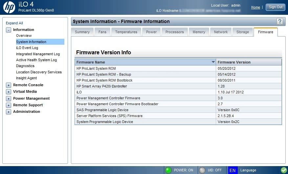Viewport: 288px width, 174px height.
Task: Expand the Power Management node
Action: pyautogui.click(x=9, y=99)
